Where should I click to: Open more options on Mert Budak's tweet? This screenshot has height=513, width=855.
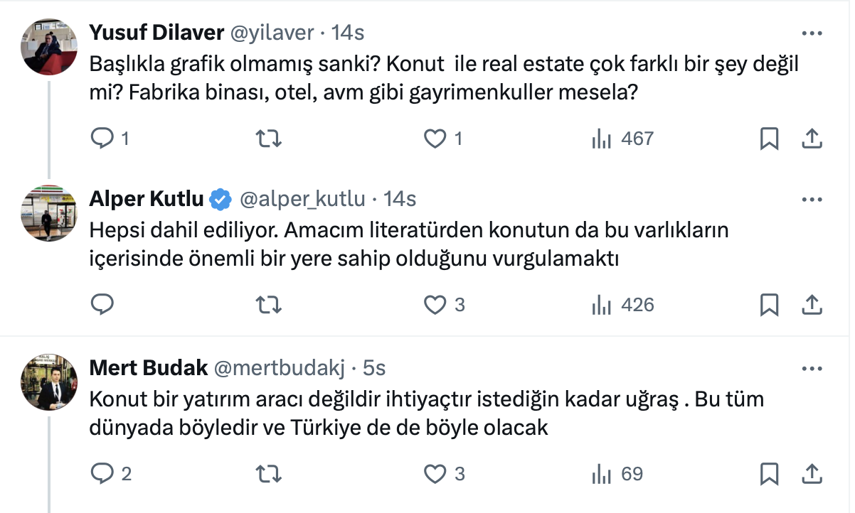point(812,369)
